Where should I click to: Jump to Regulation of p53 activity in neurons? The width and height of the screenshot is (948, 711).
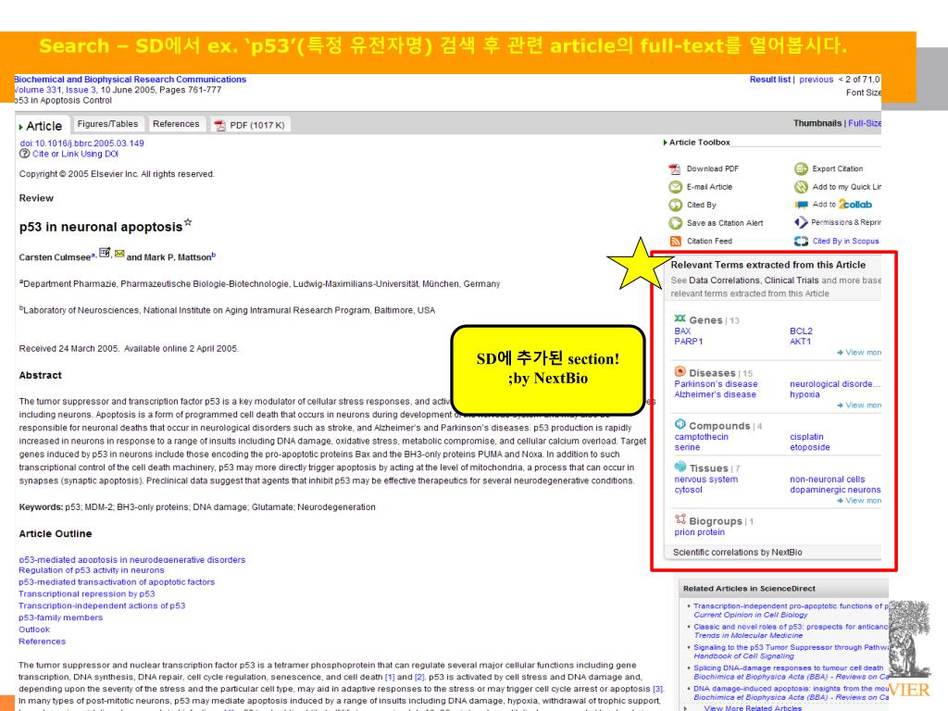click(92, 570)
